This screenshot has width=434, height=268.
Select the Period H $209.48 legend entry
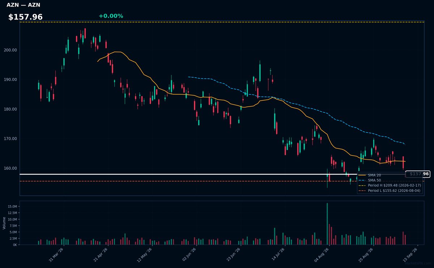pyautogui.click(x=390, y=185)
